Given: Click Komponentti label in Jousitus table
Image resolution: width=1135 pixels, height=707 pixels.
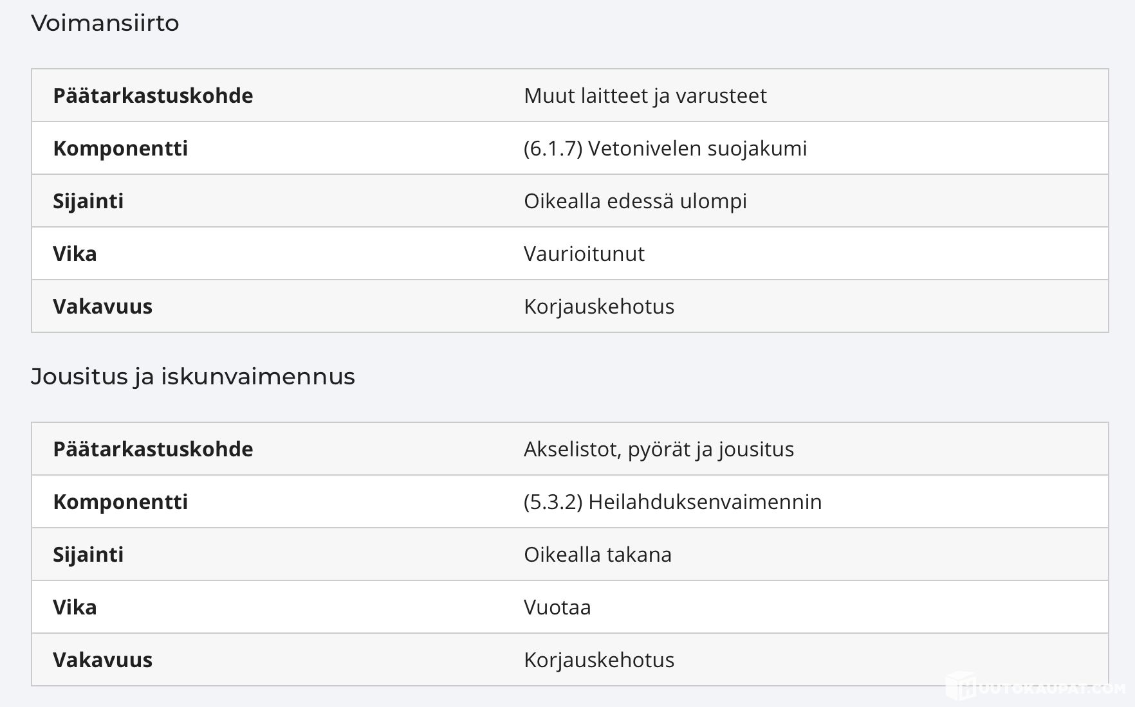Looking at the screenshot, I should tap(120, 502).
